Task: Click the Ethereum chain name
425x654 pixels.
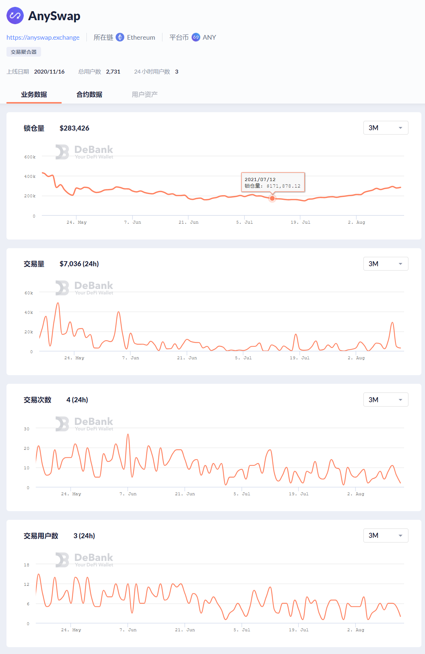Action: pyautogui.click(x=141, y=38)
